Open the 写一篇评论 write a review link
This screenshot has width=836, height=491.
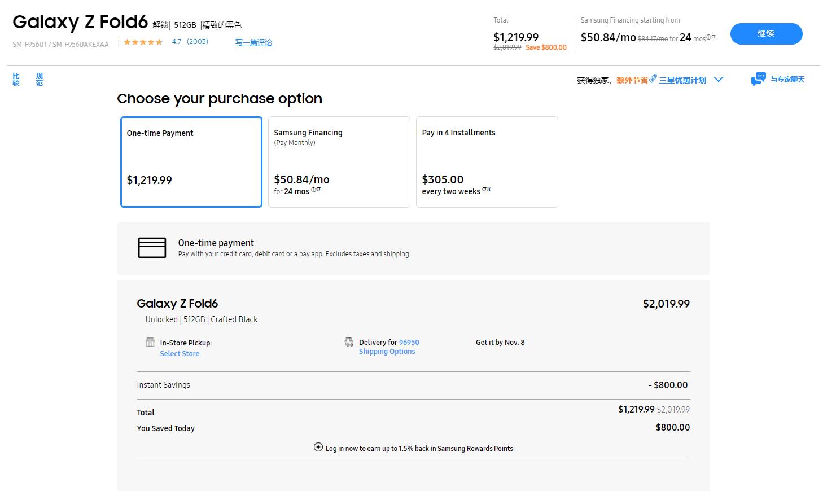pyautogui.click(x=253, y=42)
